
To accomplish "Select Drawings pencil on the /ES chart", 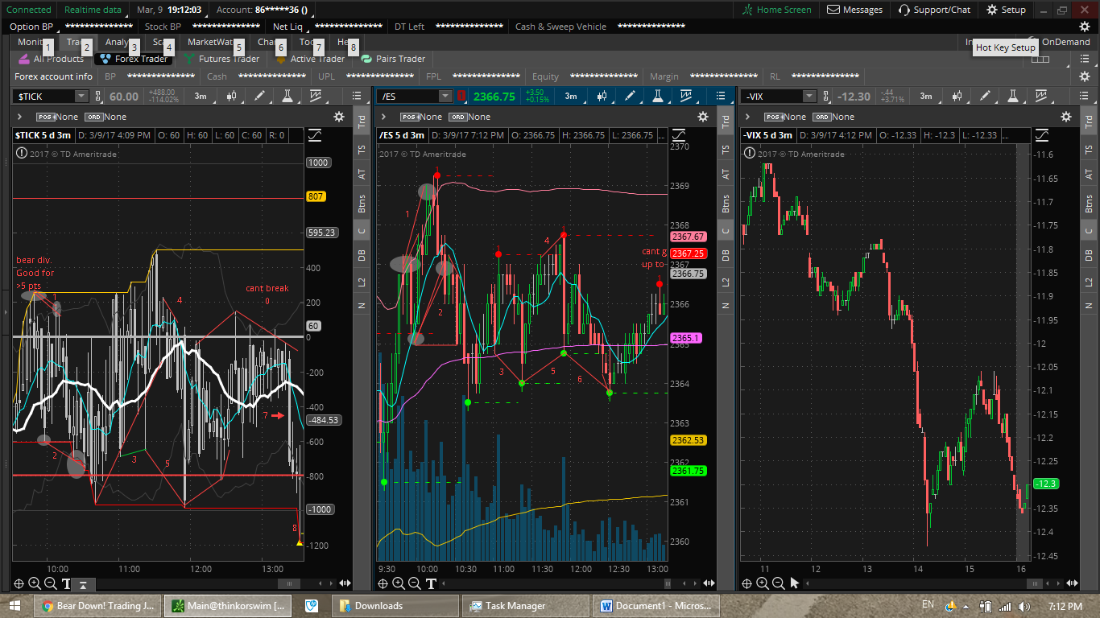I will (630, 96).
